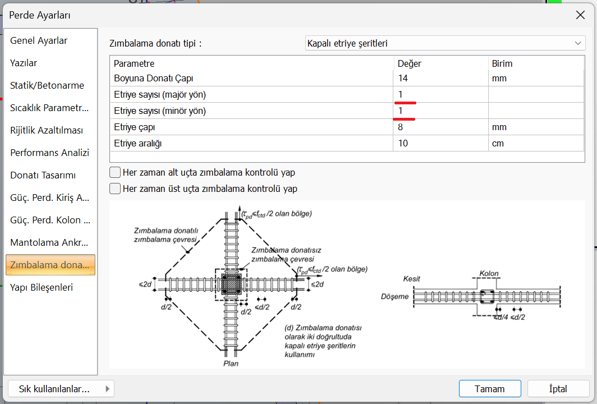Close the Perde Ayarları dialog
This screenshot has height=404, width=597.
point(580,15)
